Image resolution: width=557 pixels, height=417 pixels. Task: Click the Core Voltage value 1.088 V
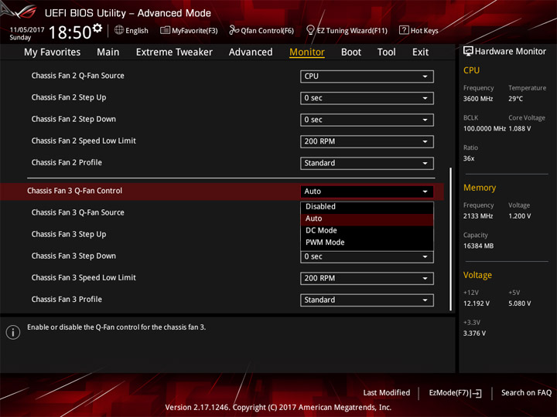click(520, 129)
